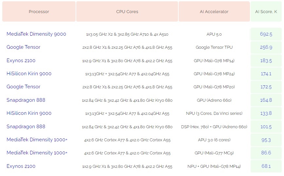Open the Snapdragon 888 link scoring 164.8
The width and height of the screenshot is (284, 176).
click(x=26, y=100)
